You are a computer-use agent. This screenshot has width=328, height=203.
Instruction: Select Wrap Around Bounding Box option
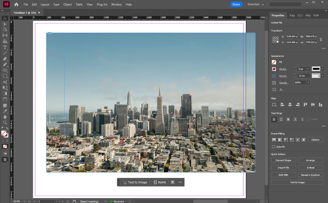[281, 119]
